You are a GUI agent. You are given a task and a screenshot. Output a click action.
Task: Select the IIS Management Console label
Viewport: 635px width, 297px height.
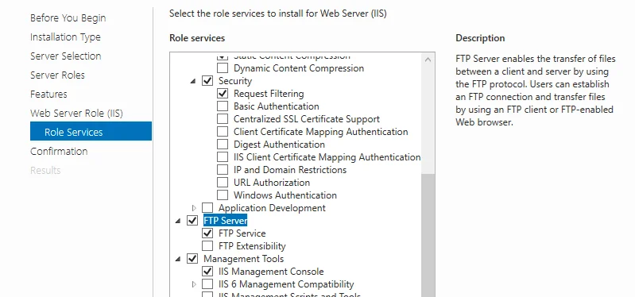(271, 272)
